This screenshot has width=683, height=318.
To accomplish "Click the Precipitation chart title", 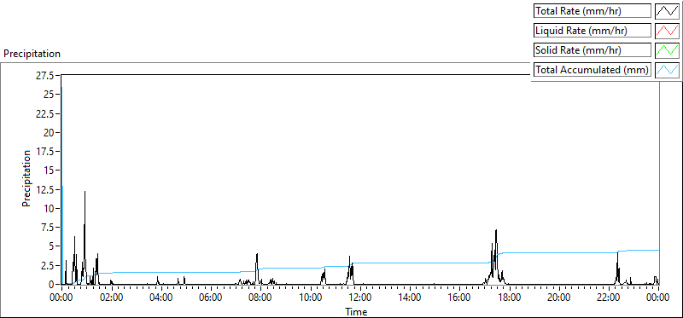I will 32,54.
